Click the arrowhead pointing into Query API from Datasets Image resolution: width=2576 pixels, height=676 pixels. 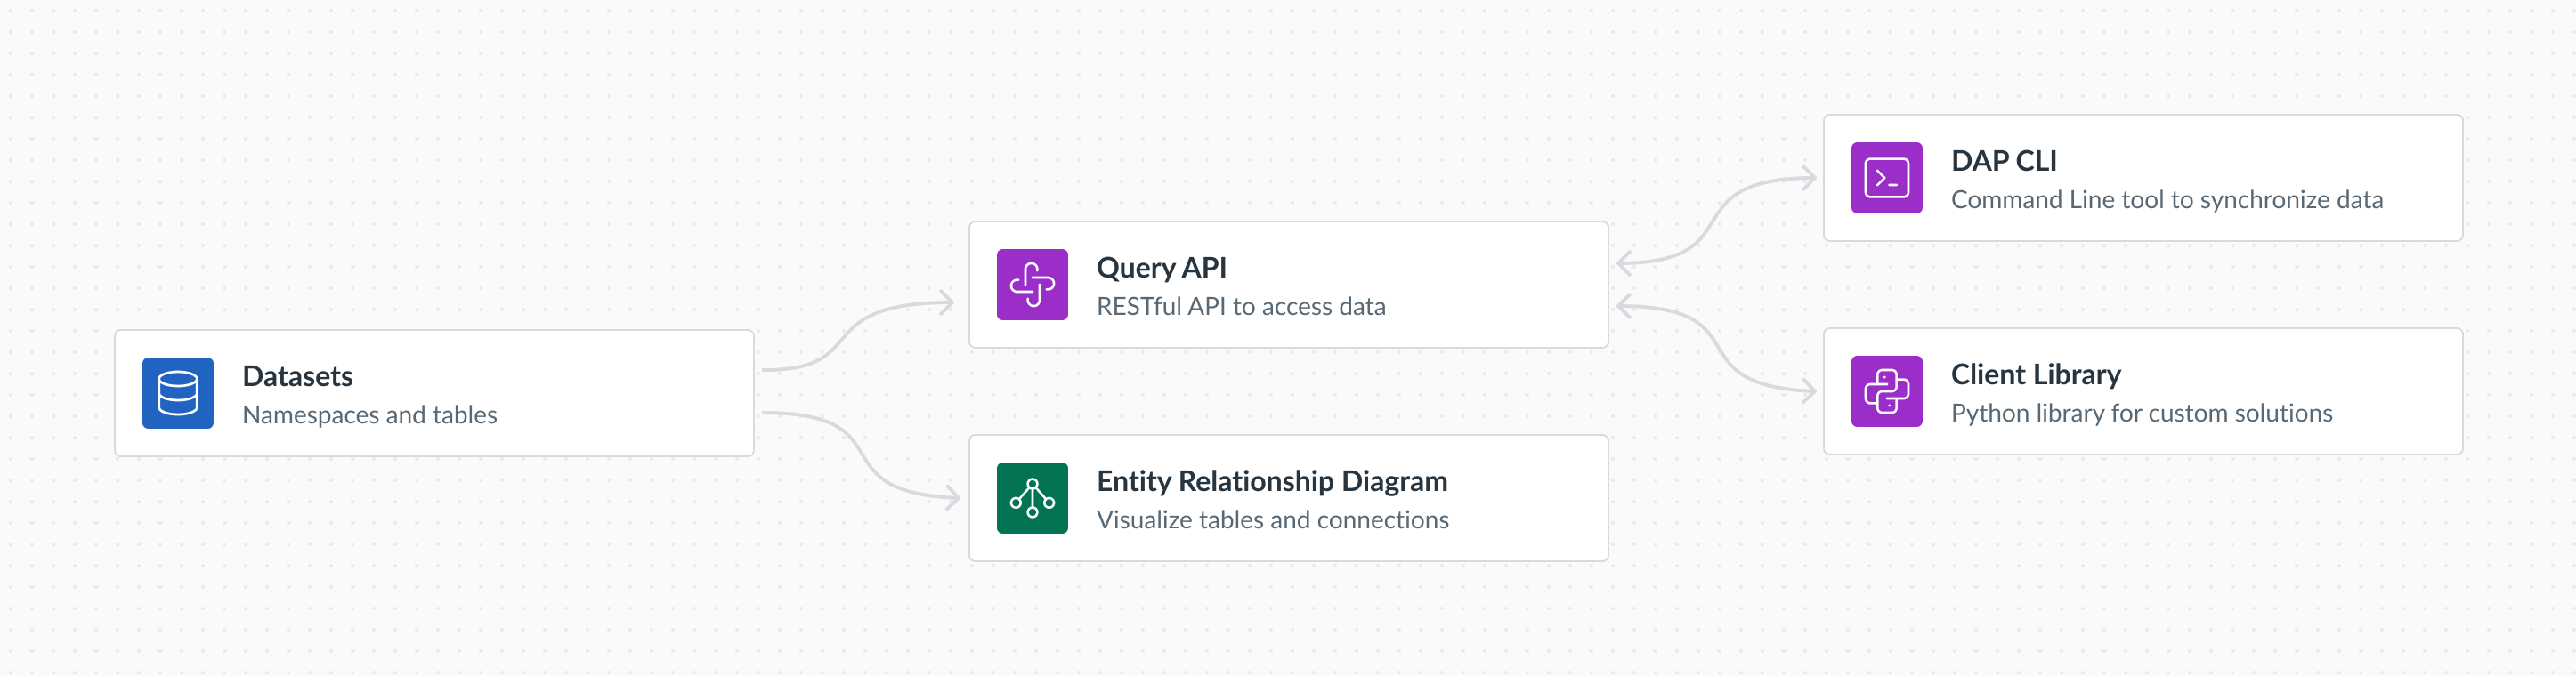point(947,302)
